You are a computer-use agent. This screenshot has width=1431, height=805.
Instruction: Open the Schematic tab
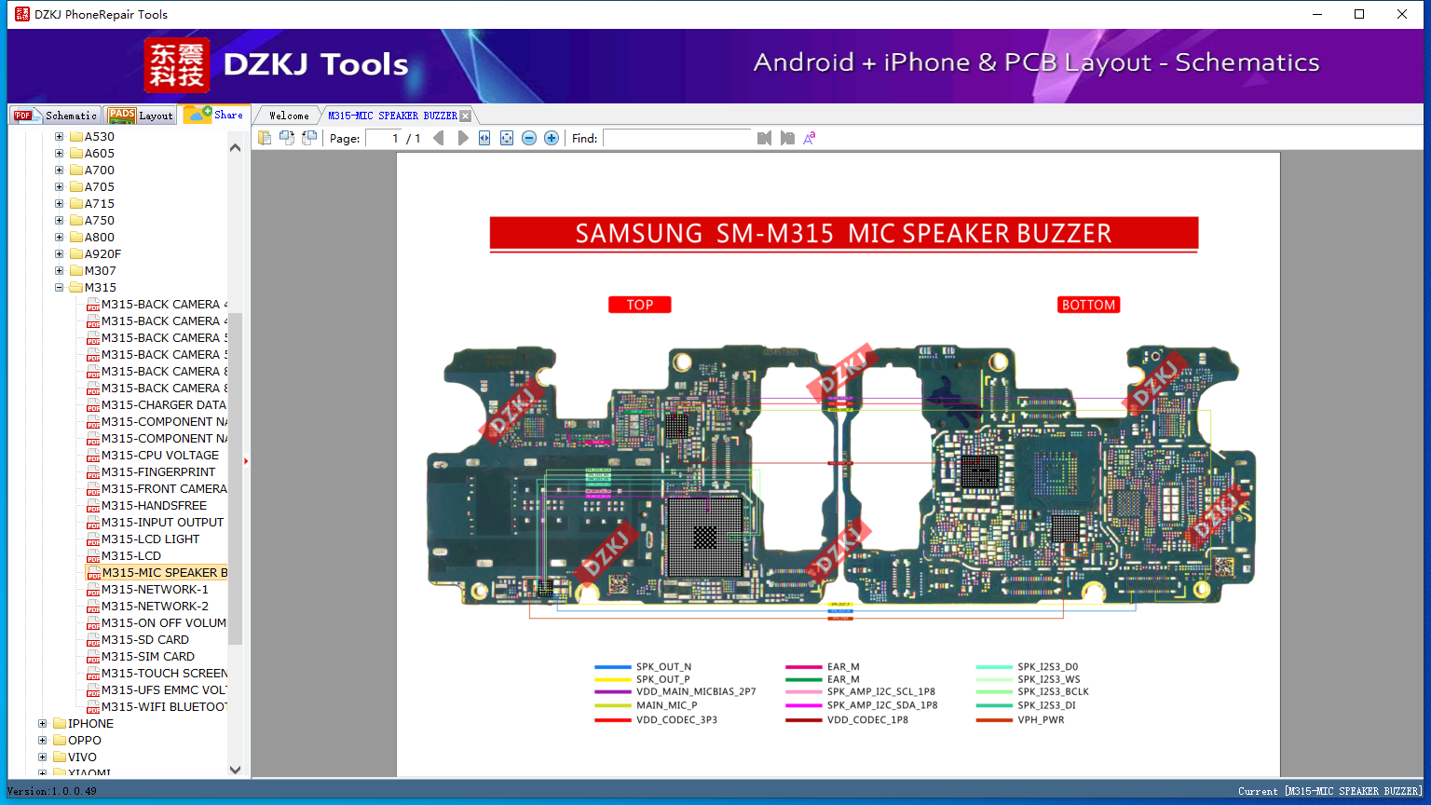(56, 116)
